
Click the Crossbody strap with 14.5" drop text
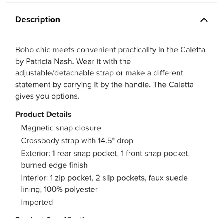77,141
